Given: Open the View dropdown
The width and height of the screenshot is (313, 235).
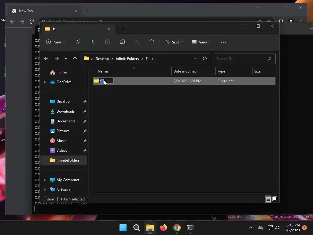Looking at the screenshot, I should 201,42.
